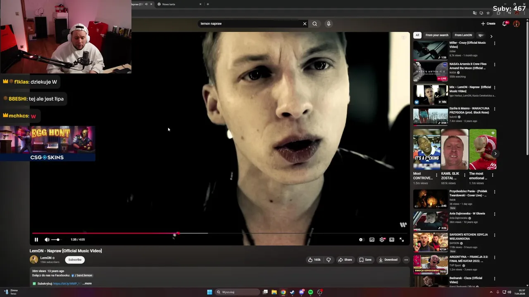This screenshot has height=297, width=529.
Task: Open options for 'Ania Dąbrowska - W Głowie'
Action: (495, 214)
